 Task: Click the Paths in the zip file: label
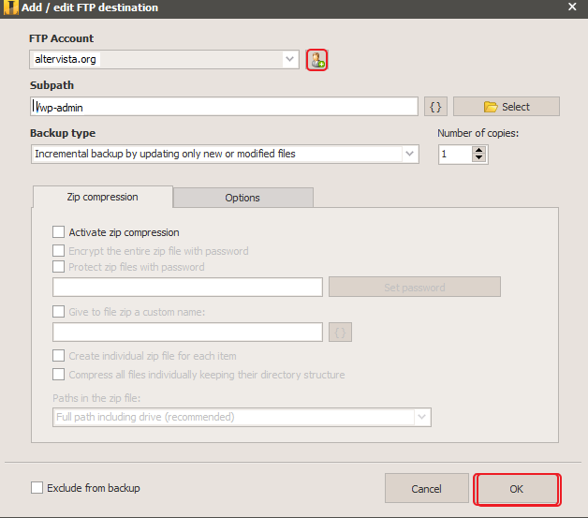point(96,398)
